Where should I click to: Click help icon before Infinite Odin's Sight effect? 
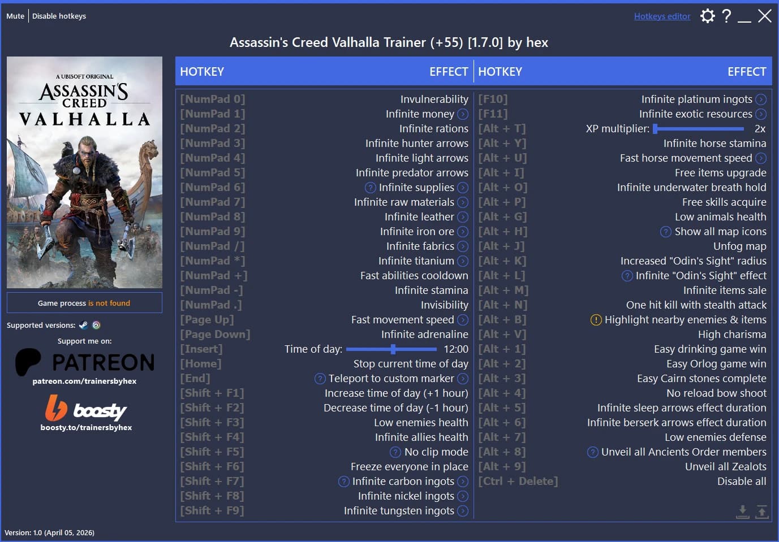click(627, 276)
